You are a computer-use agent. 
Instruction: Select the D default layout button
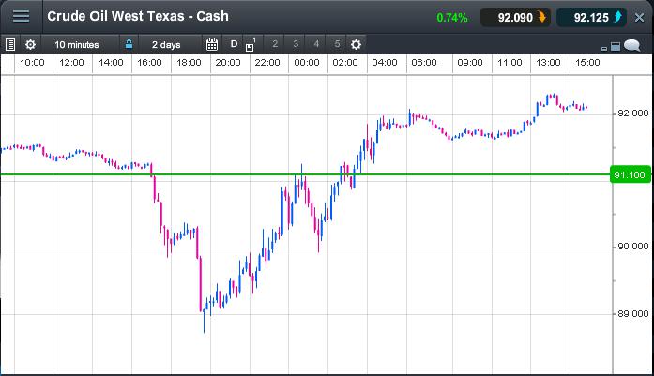point(234,44)
